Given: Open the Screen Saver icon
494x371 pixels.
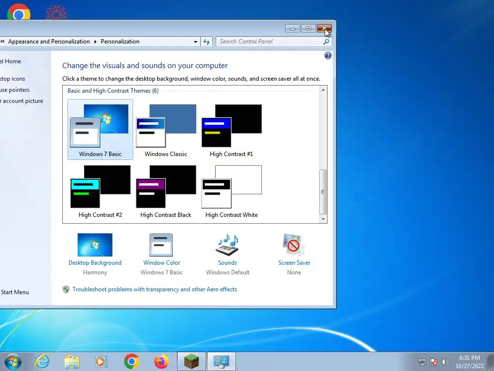Looking at the screenshot, I should (294, 245).
